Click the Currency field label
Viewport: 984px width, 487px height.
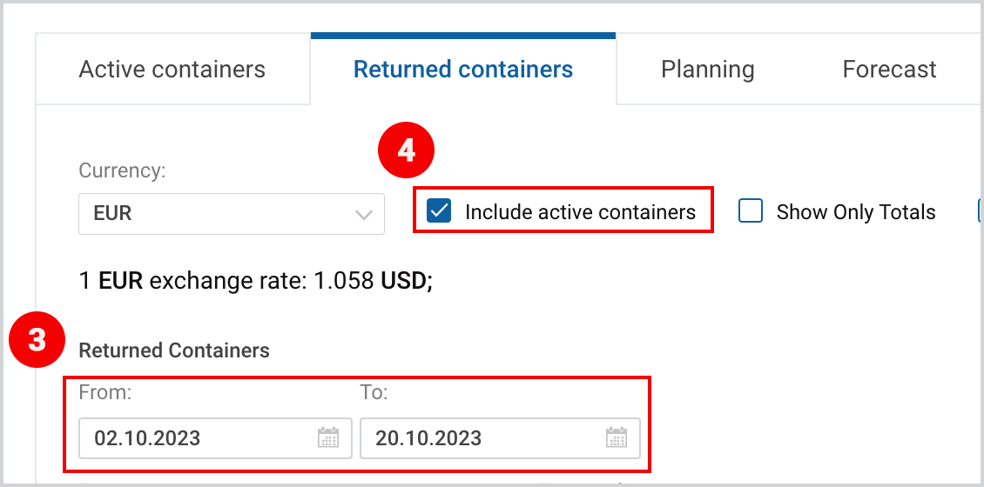tap(123, 171)
